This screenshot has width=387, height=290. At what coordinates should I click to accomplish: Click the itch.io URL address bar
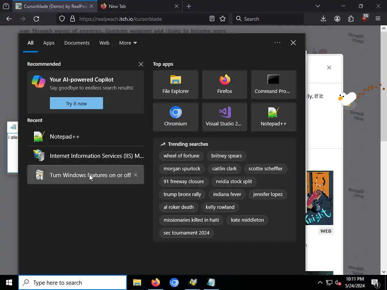[142, 19]
